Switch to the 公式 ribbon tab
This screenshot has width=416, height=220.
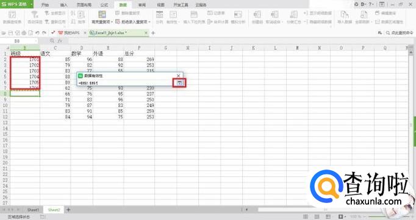click(x=104, y=5)
